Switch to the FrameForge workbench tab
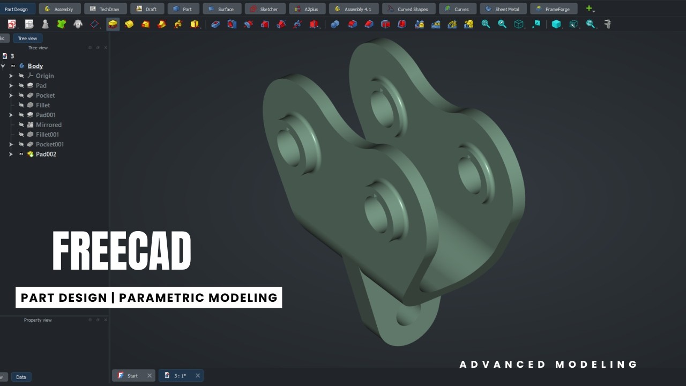The image size is (686, 386). click(x=554, y=9)
